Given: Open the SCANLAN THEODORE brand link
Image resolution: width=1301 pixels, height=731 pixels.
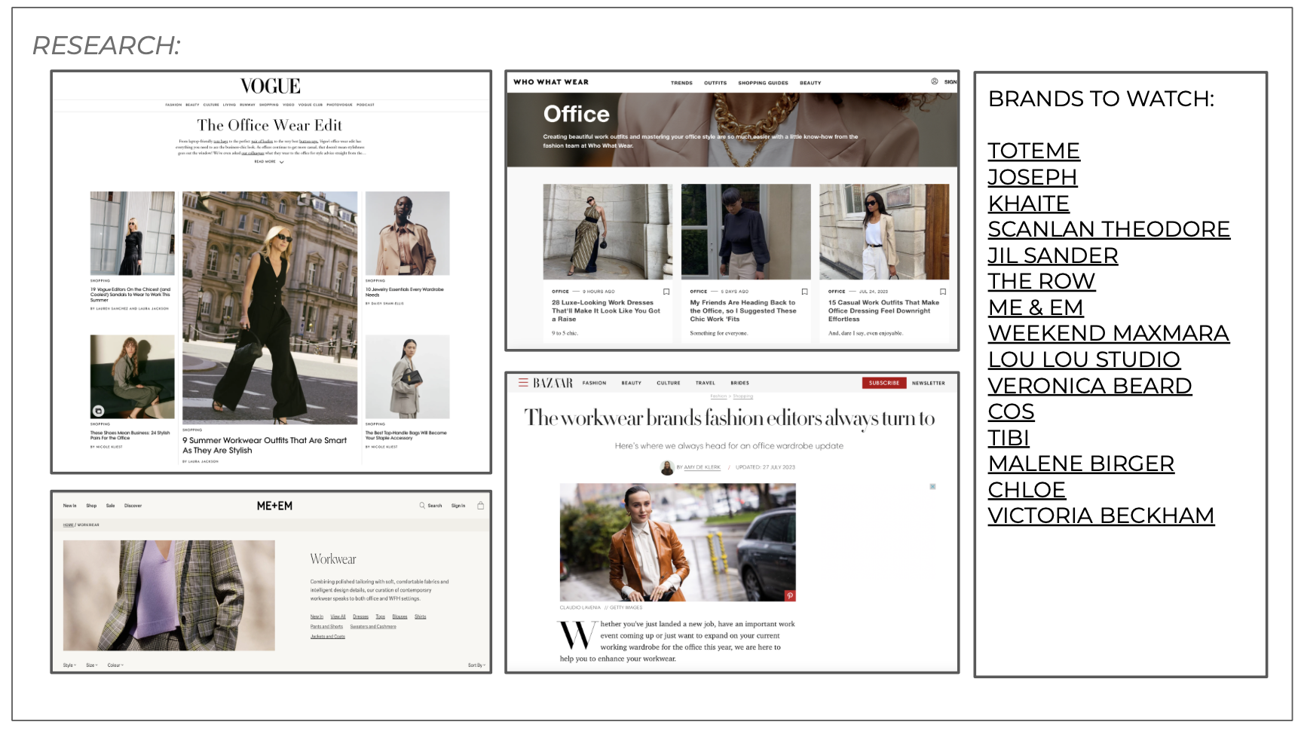Looking at the screenshot, I should pyautogui.click(x=1109, y=229).
